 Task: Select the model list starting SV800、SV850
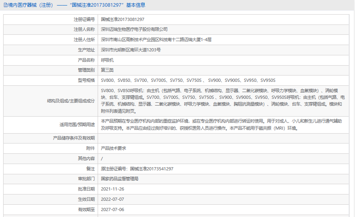click(188, 80)
